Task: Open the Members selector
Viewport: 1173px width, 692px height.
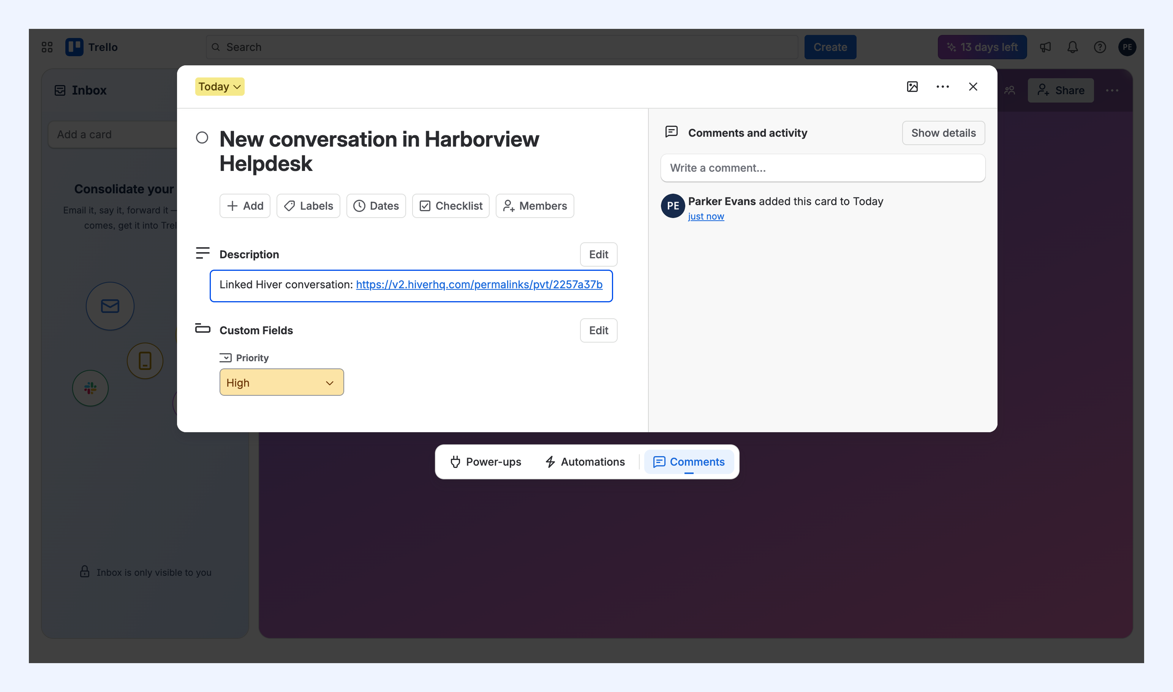Action: click(534, 205)
